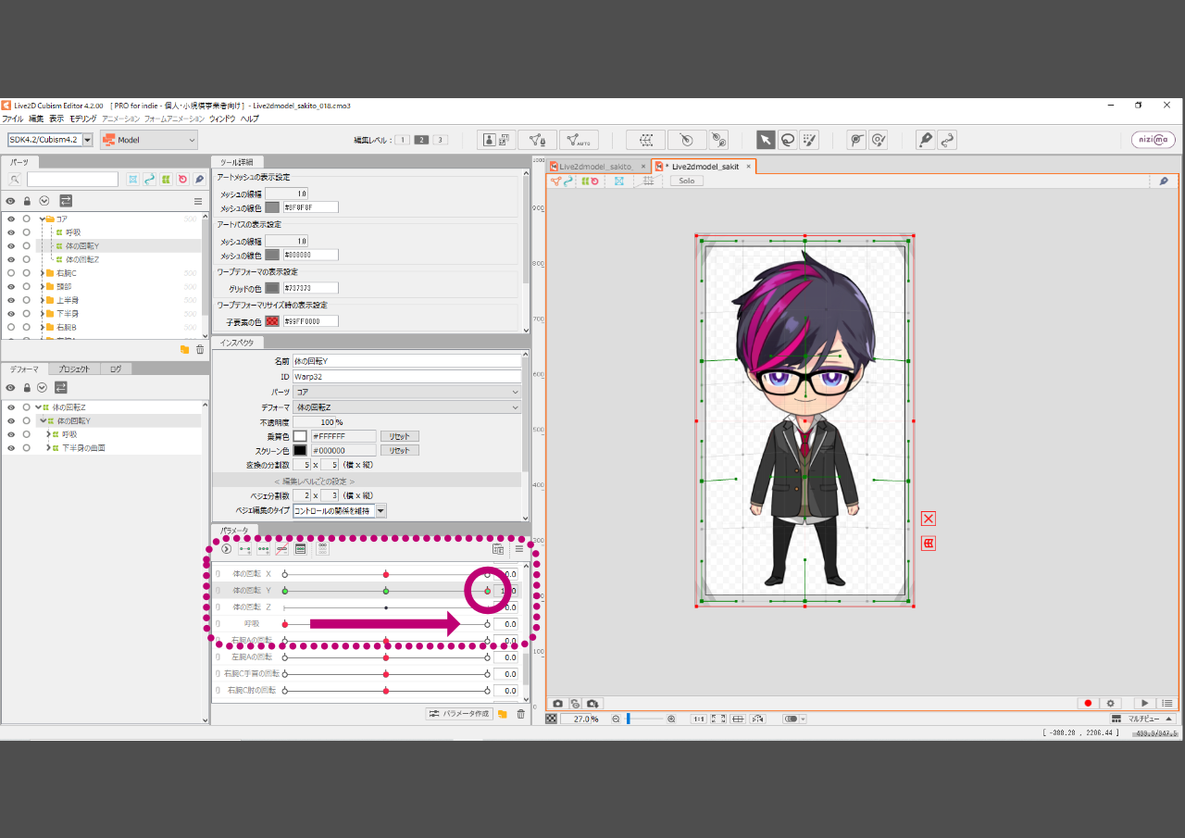The width and height of the screenshot is (1185, 838).
Task: Click the automatic mesh generator AUTO icon
Action: click(x=579, y=140)
